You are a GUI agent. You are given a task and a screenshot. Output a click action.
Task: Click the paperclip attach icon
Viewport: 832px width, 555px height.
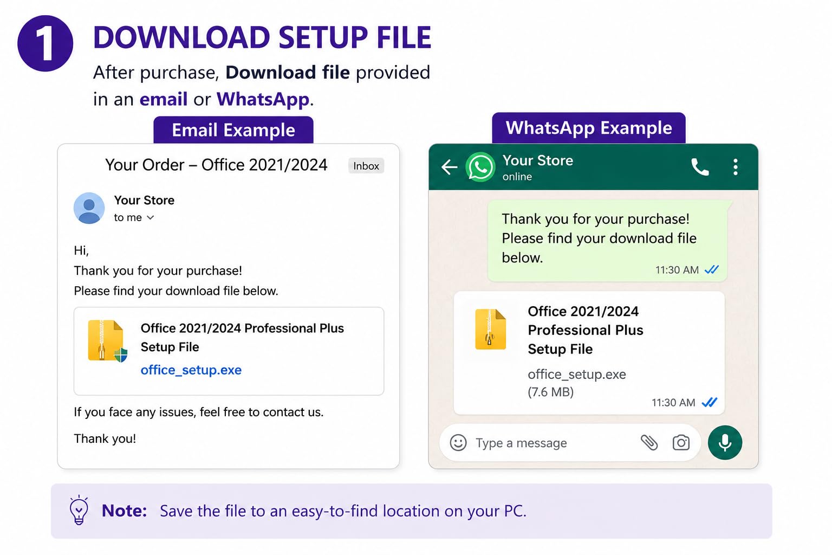tap(649, 443)
